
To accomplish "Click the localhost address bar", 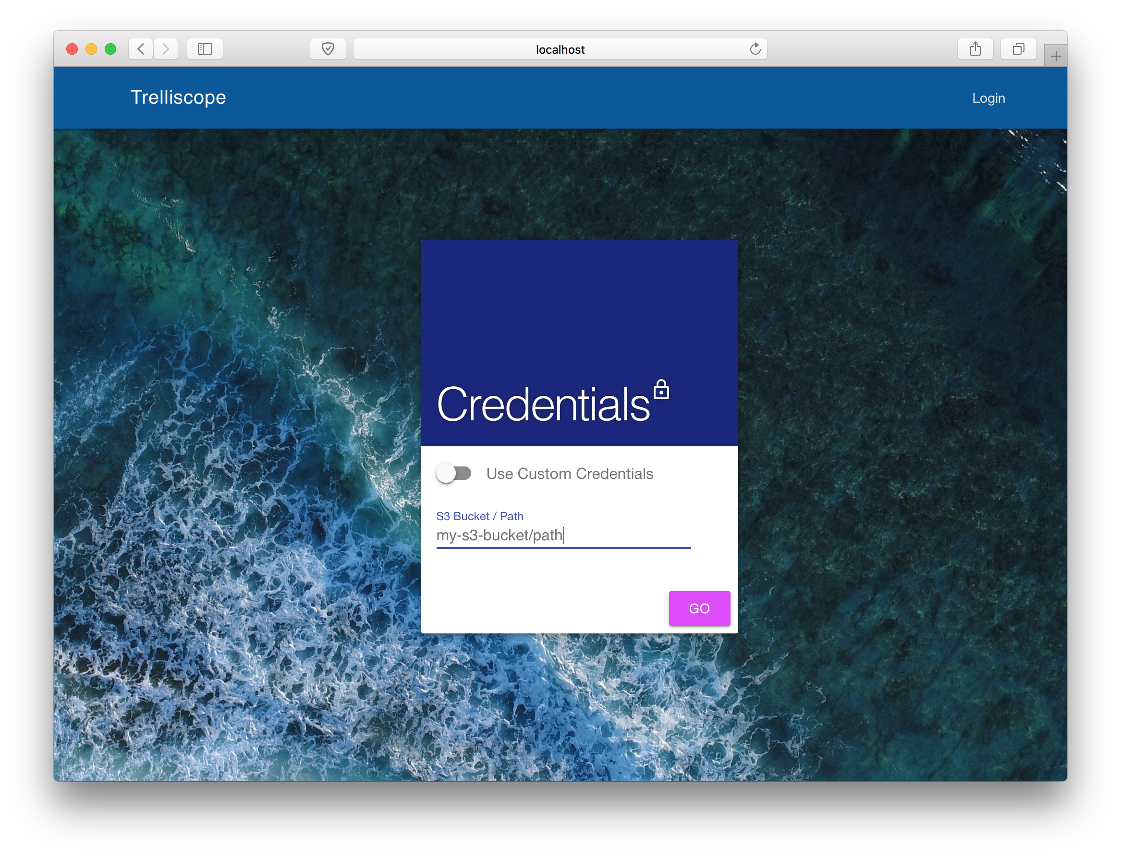I will point(560,49).
